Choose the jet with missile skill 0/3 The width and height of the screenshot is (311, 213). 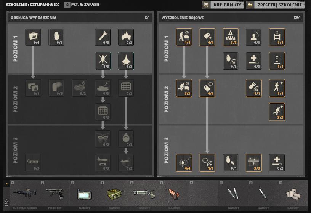(x=103, y=163)
